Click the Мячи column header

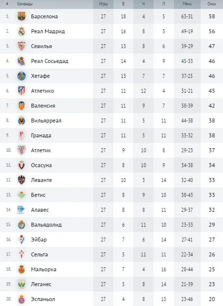tap(187, 4)
